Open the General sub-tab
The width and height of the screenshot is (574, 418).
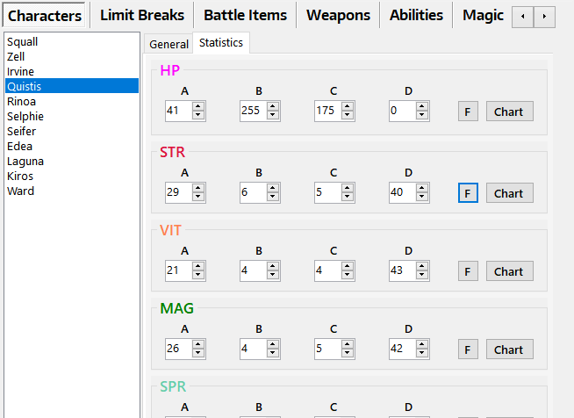pyautogui.click(x=169, y=44)
